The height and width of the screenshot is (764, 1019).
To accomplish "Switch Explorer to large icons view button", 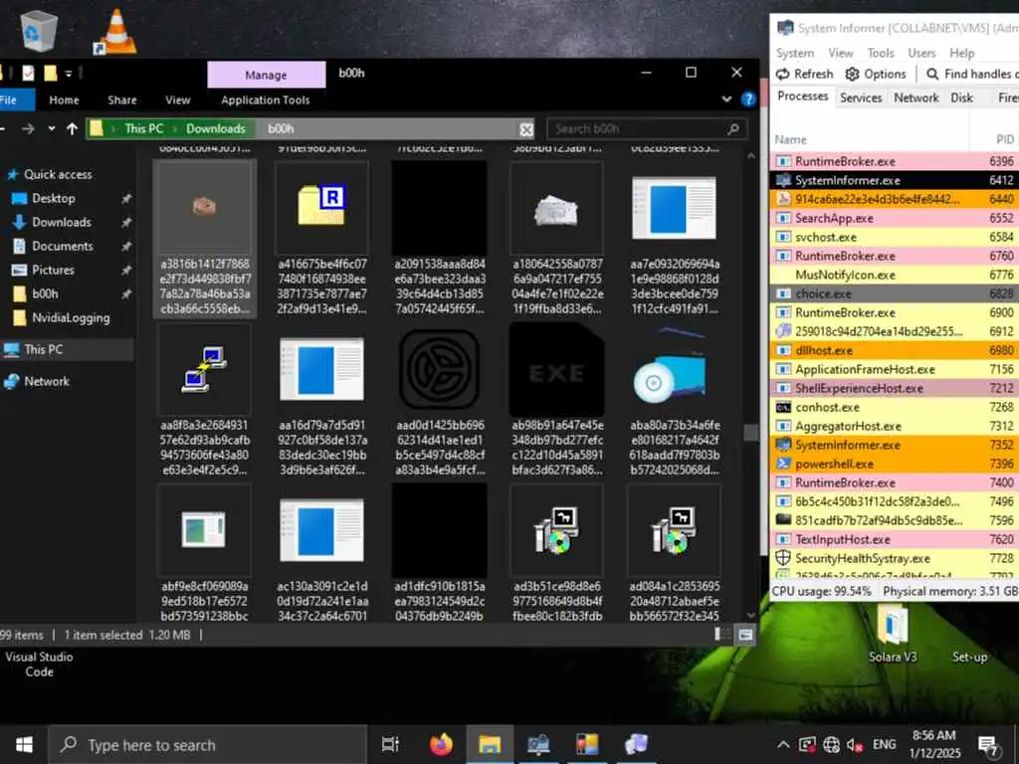I will 745,635.
